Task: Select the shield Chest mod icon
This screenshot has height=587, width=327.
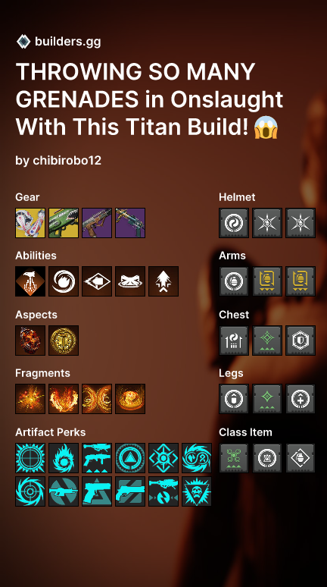Action: pyautogui.click(x=301, y=341)
